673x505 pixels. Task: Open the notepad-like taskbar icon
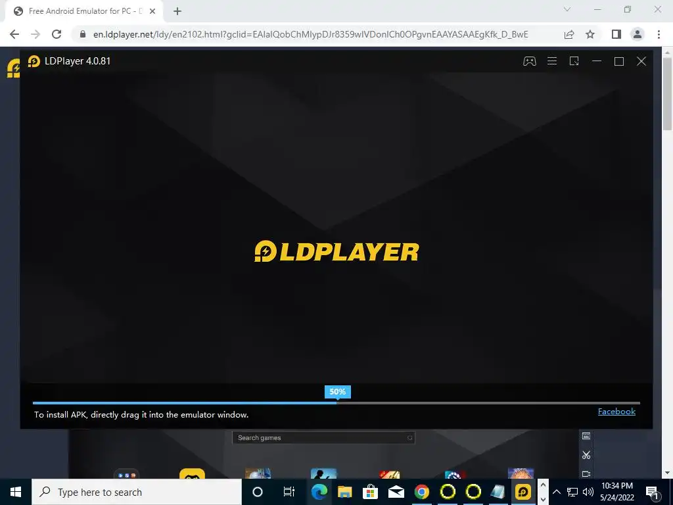tap(498, 492)
